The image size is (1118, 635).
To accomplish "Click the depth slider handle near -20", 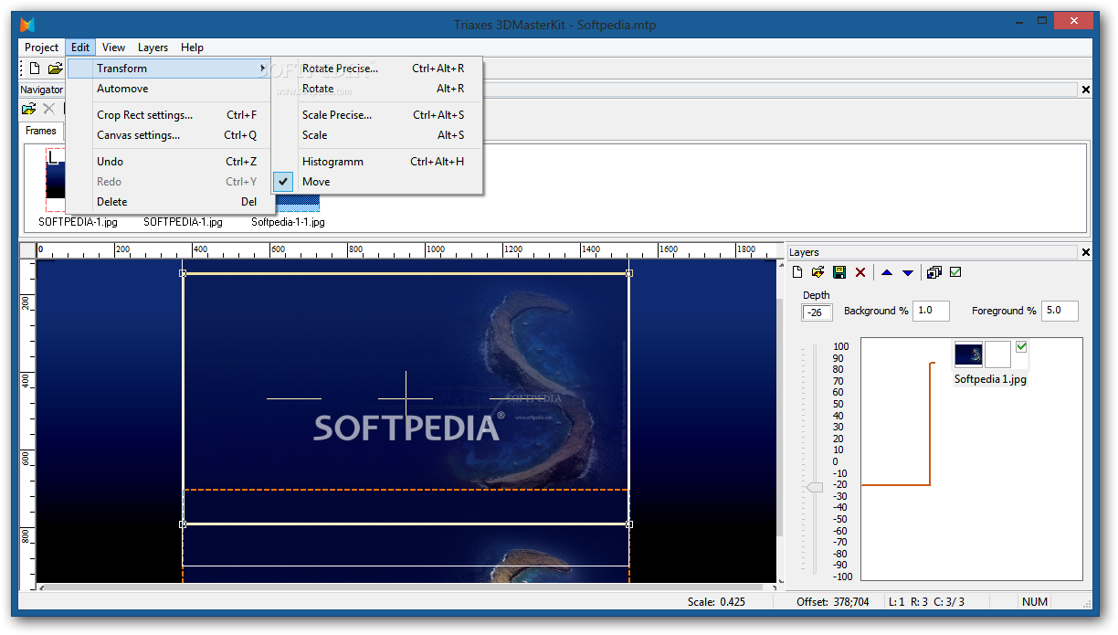I will pos(813,488).
